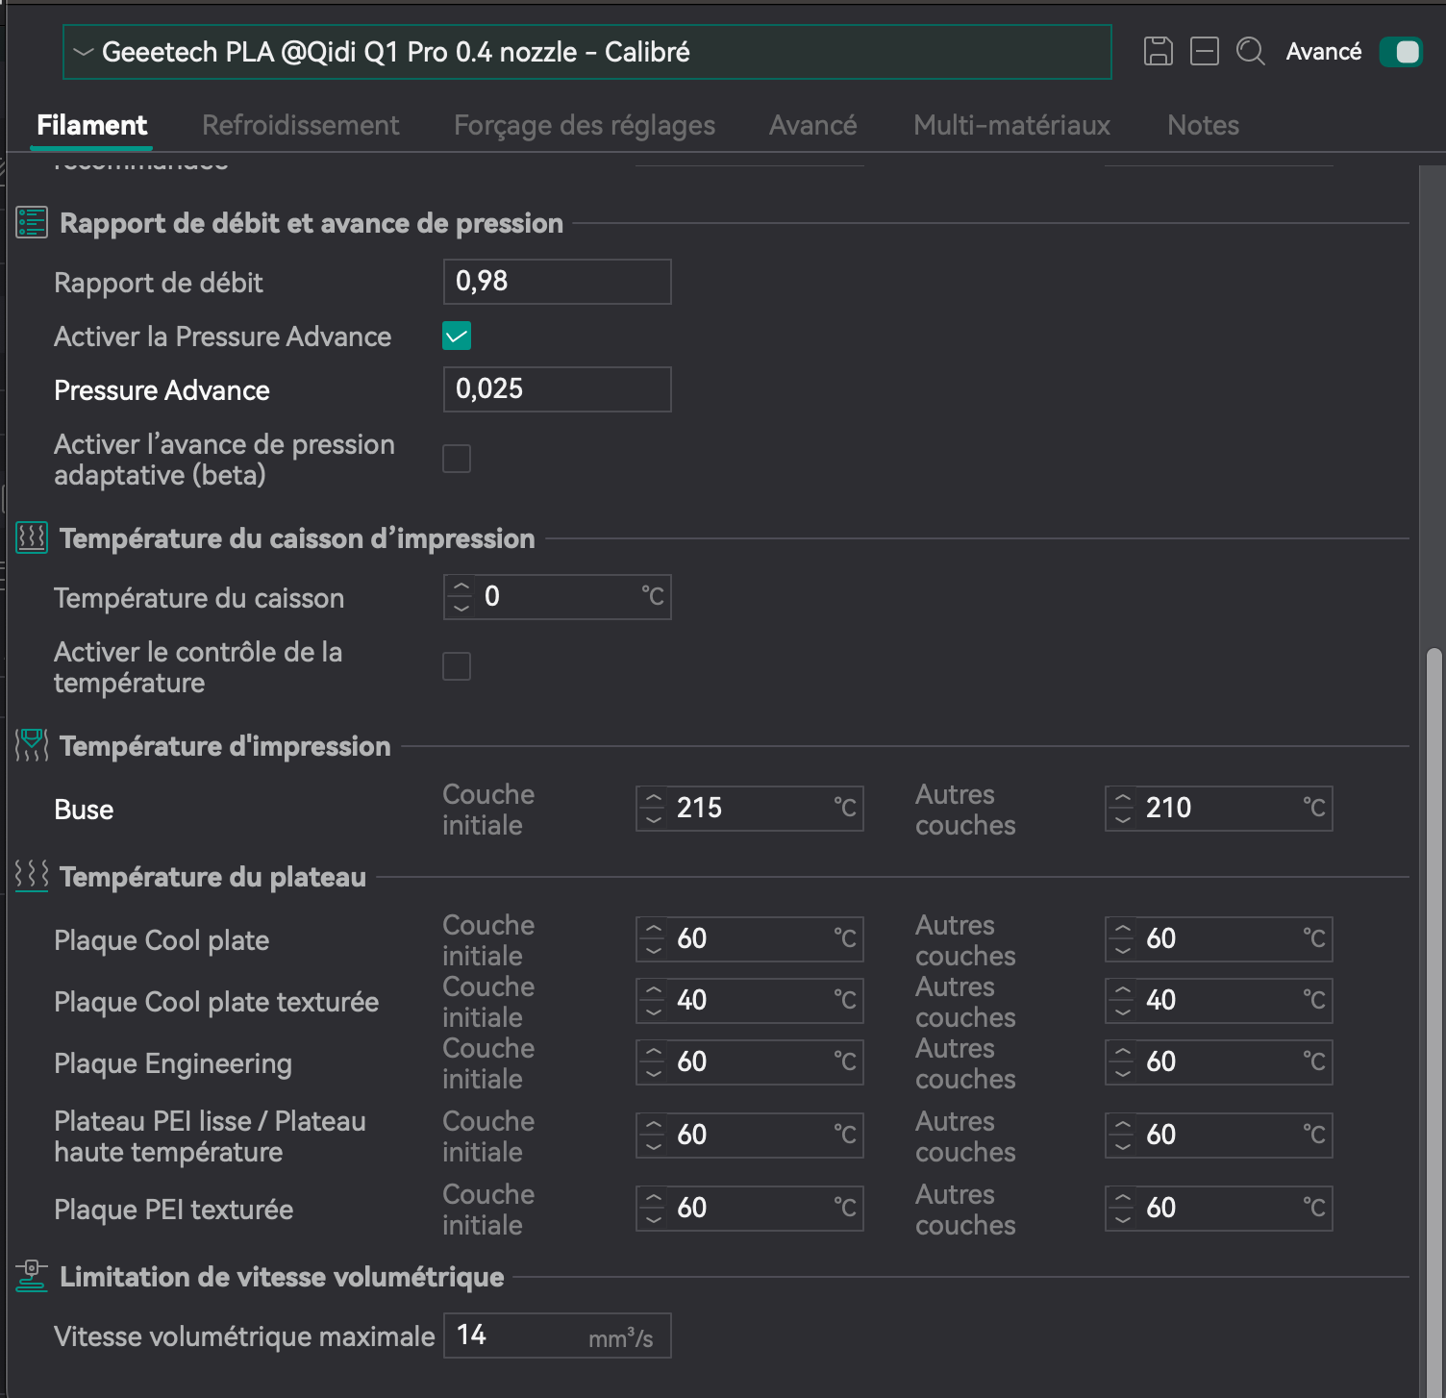The height and width of the screenshot is (1398, 1446).
Task: Go to the Forçage des réglages tab
Action: click(584, 125)
